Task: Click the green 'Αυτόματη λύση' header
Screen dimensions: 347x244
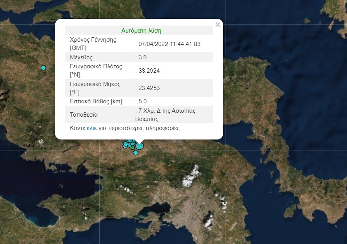Action: (141, 31)
